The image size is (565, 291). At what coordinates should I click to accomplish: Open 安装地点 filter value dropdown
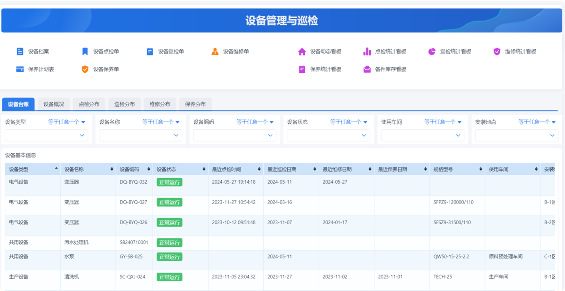click(x=517, y=135)
